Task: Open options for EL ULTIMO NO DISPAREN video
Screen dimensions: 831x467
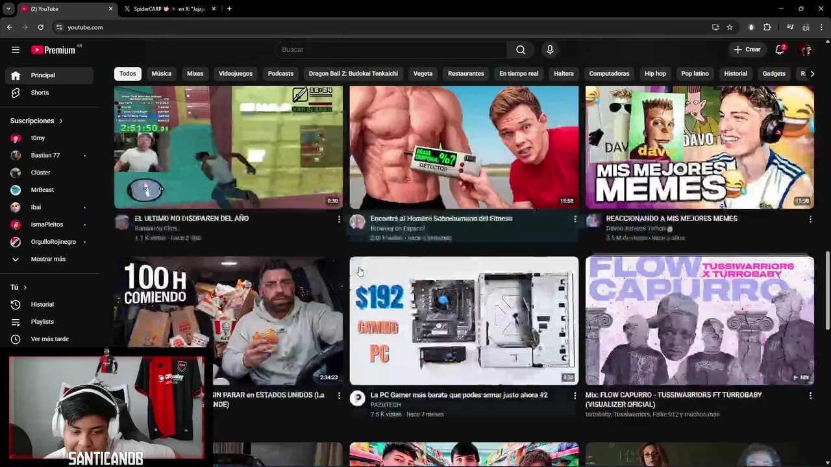Action: (339, 219)
